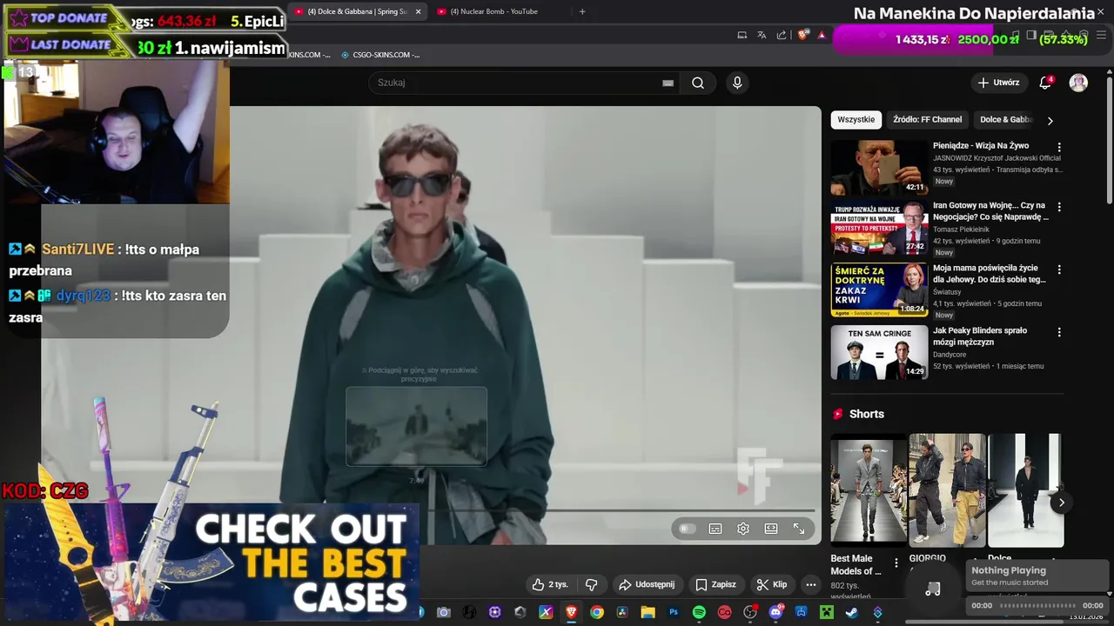This screenshot has height=626, width=1114.
Task: Click the cast screen icon in address bar
Action: (742, 35)
